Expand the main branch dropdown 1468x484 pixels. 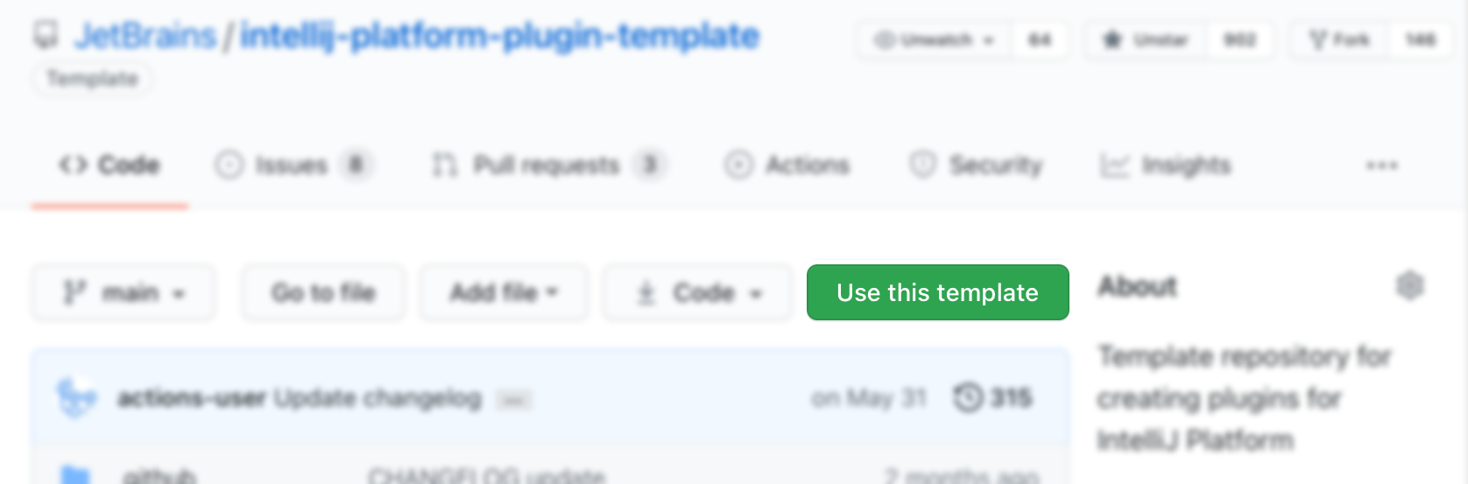(x=124, y=292)
